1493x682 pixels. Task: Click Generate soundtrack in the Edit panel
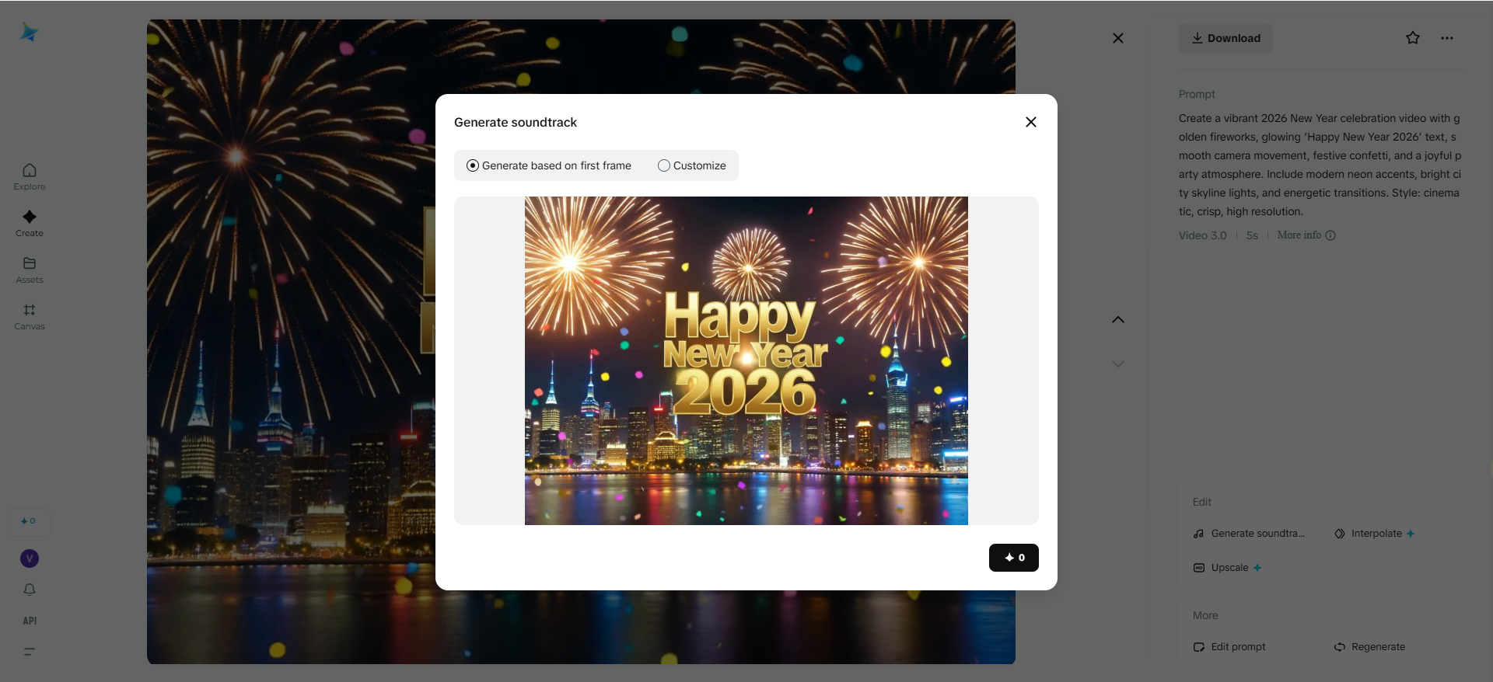tap(1250, 534)
